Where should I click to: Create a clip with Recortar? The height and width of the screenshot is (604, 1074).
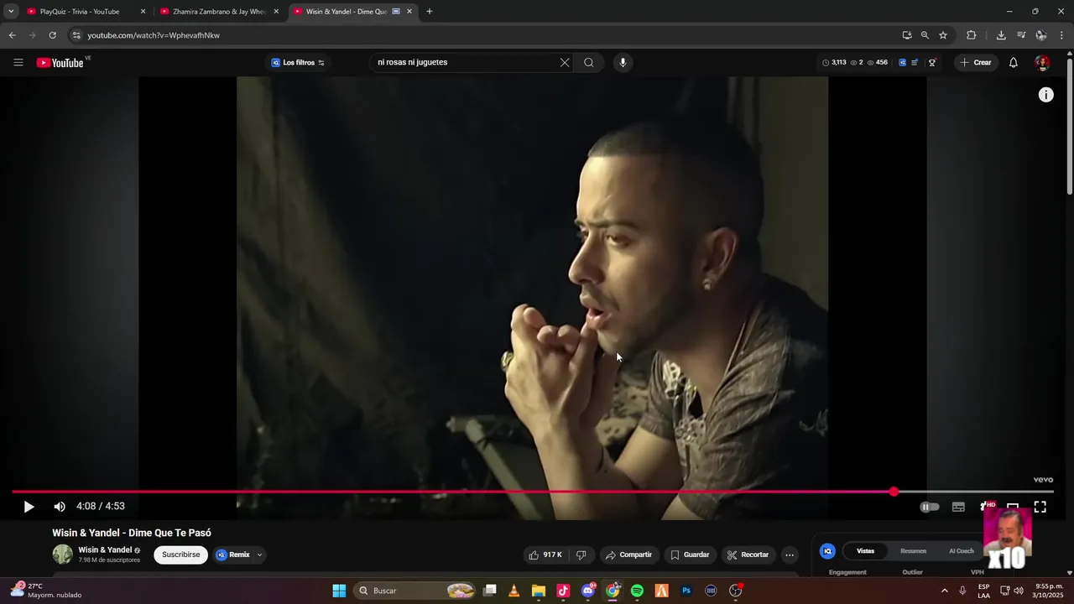pyautogui.click(x=748, y=555)
